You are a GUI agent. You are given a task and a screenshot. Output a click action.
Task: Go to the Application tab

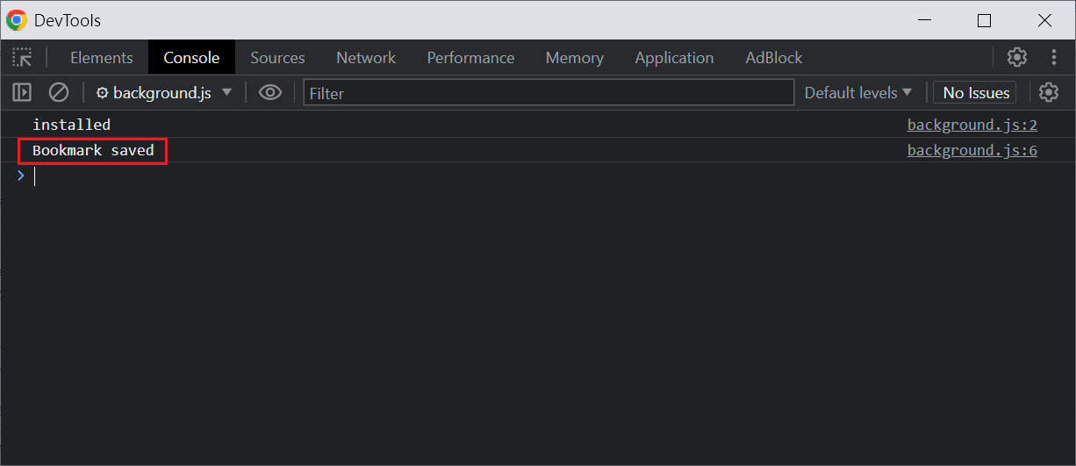(674, 58)
